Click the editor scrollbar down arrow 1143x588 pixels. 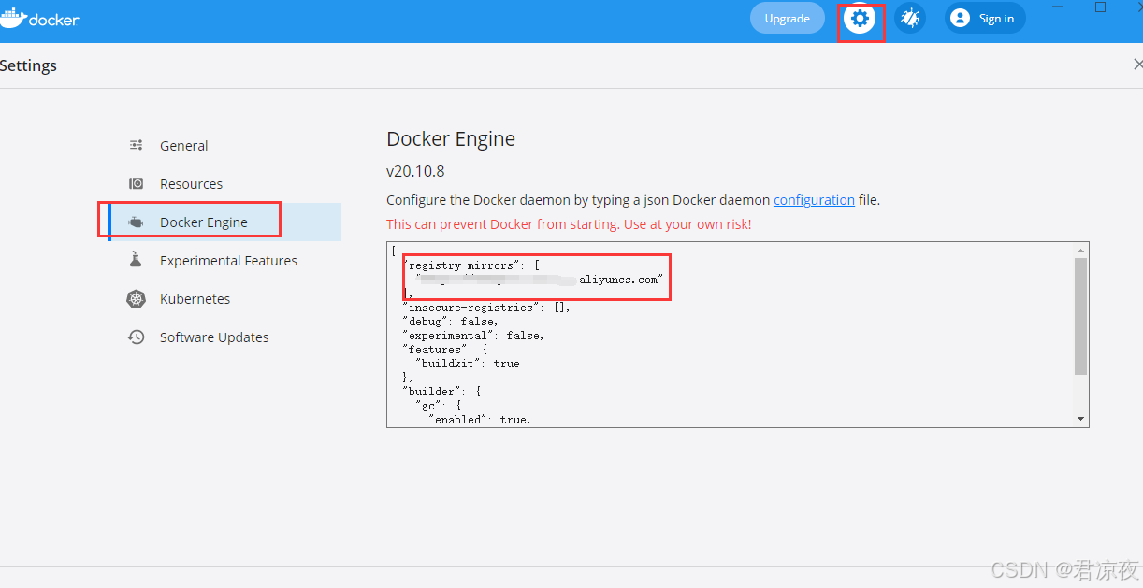(1080, 420)
